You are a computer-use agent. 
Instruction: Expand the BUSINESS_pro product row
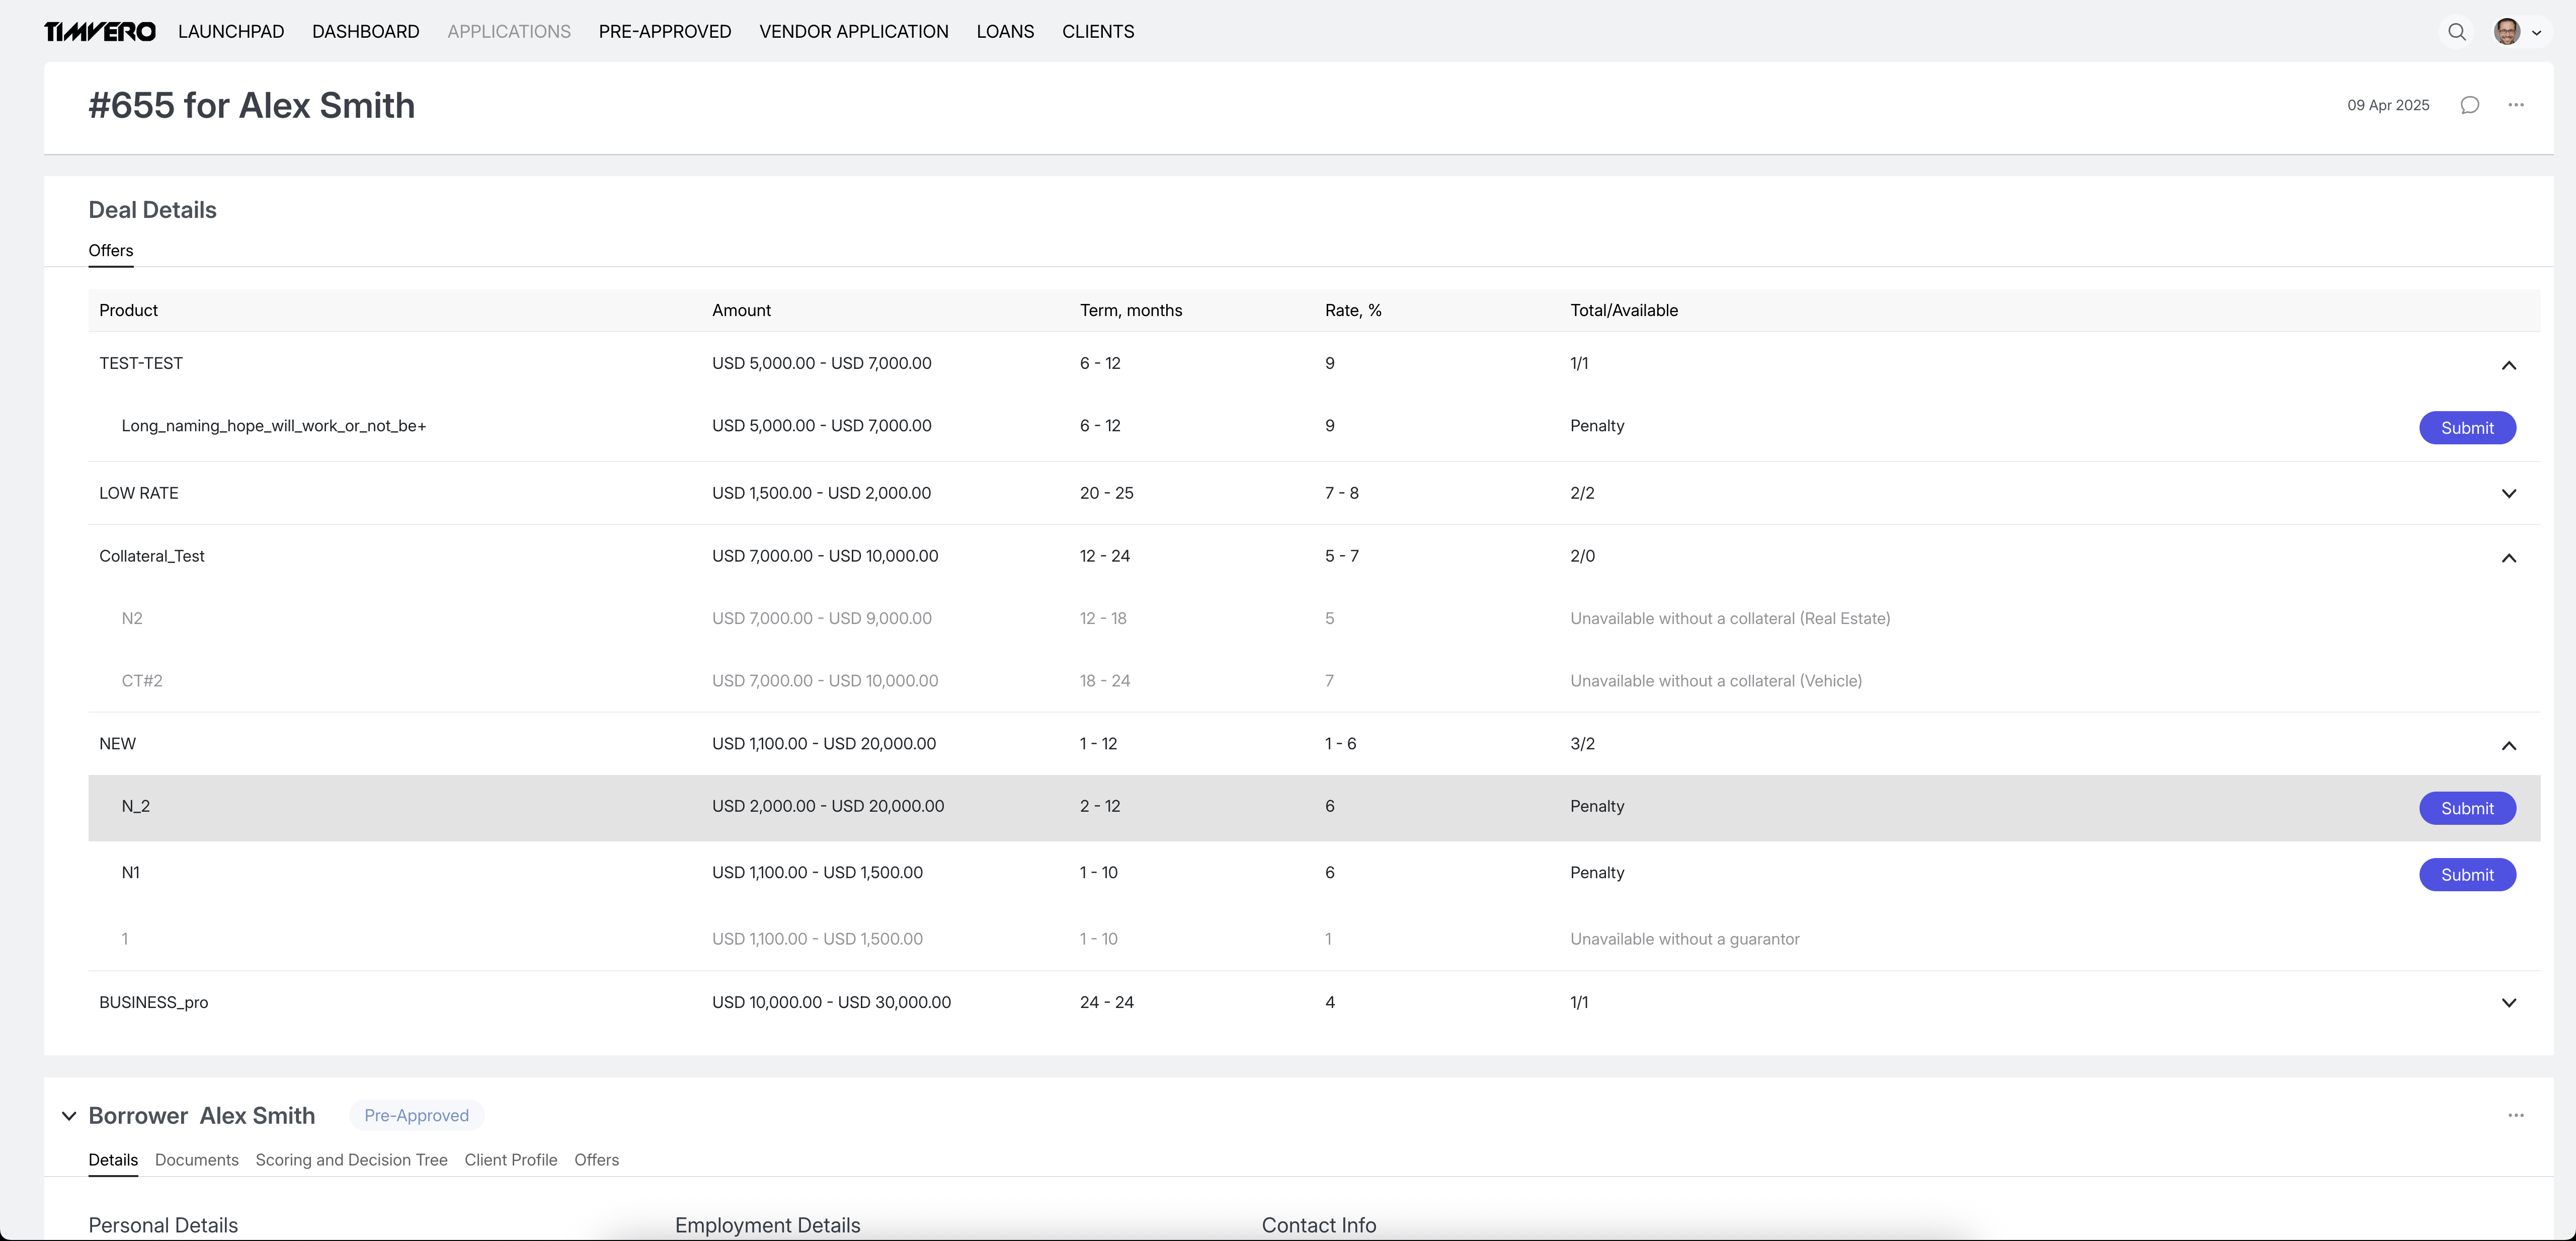(x=2508, y=1002)
